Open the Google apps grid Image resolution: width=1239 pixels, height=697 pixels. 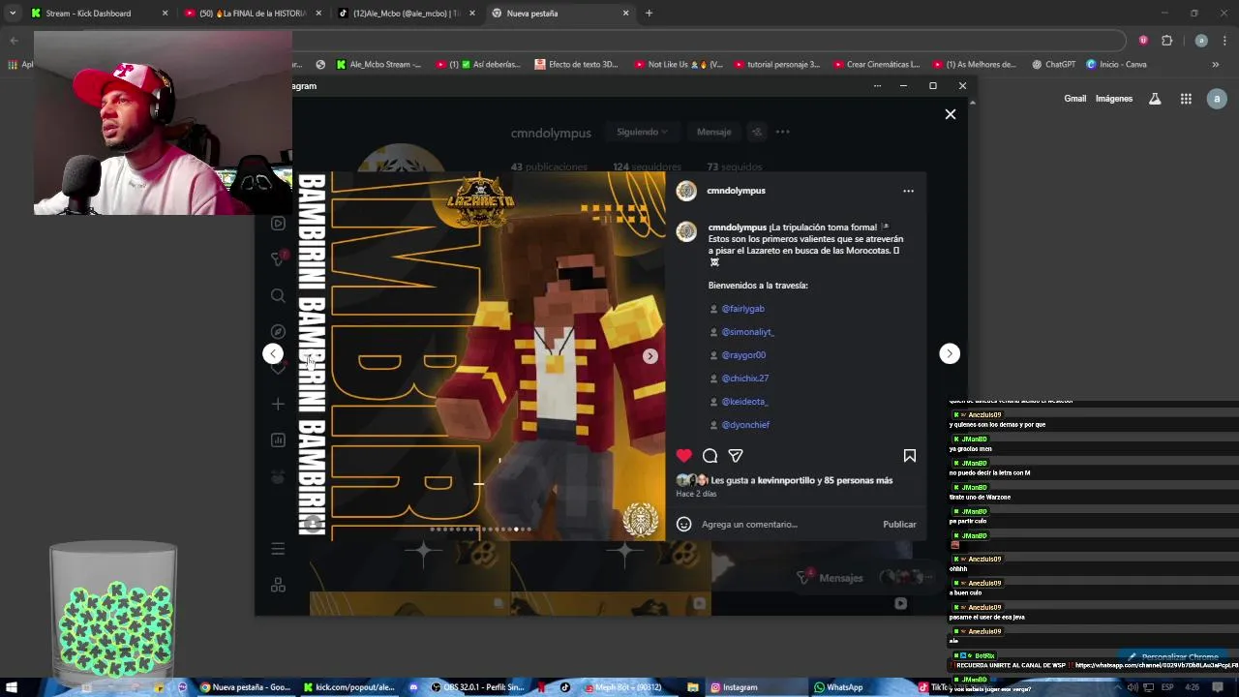click(x=1186, y=99)
